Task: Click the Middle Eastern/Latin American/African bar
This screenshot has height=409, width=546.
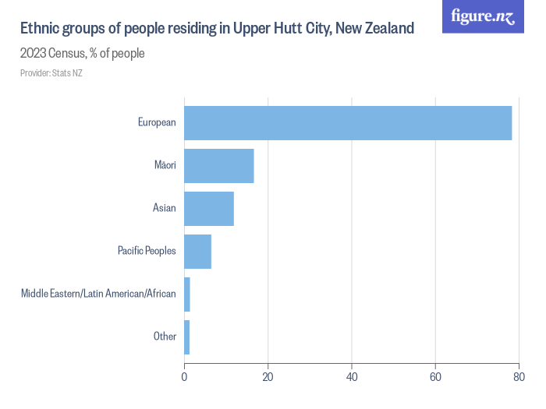Action: pos(187,294)
